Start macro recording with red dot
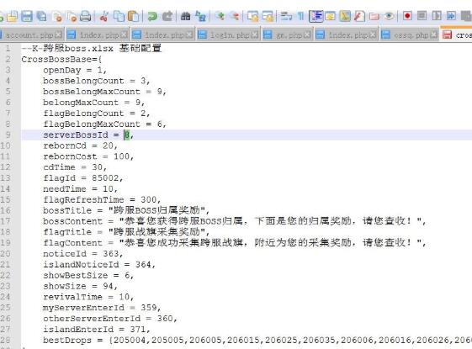Viewport: 472px width, 349px height. (407, 16)
